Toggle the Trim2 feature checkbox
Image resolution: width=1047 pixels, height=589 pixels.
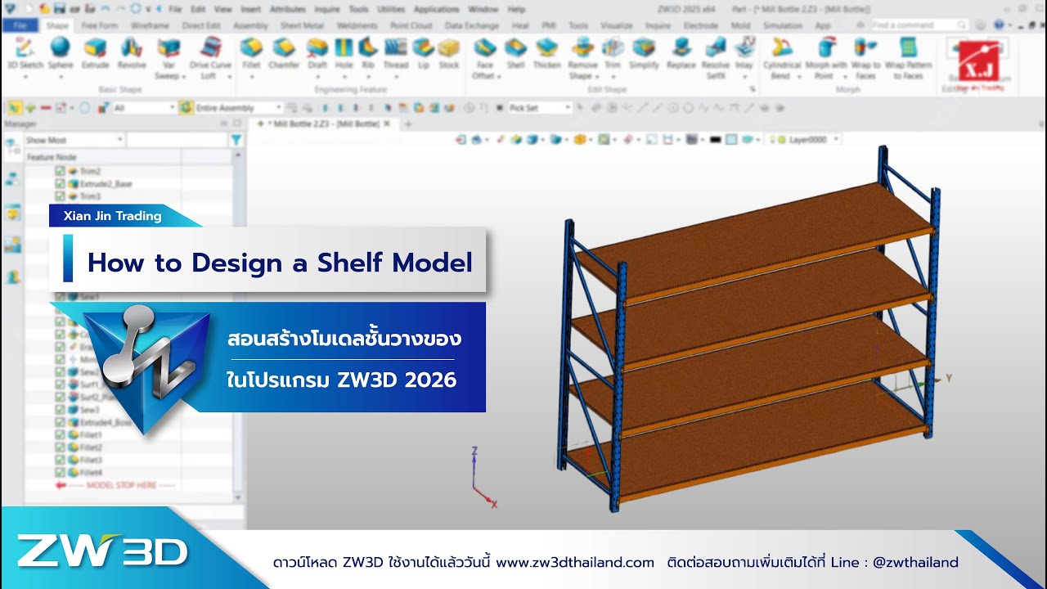pyautogui.click(x=60, y=171)
